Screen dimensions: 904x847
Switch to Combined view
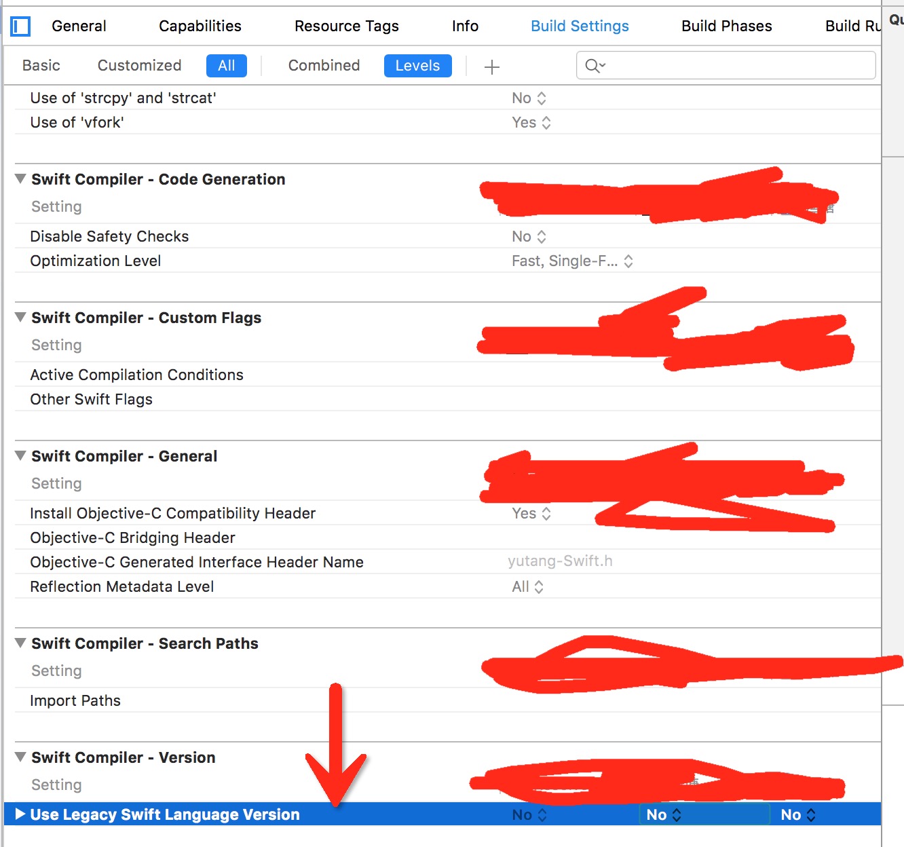coord(324,65)
